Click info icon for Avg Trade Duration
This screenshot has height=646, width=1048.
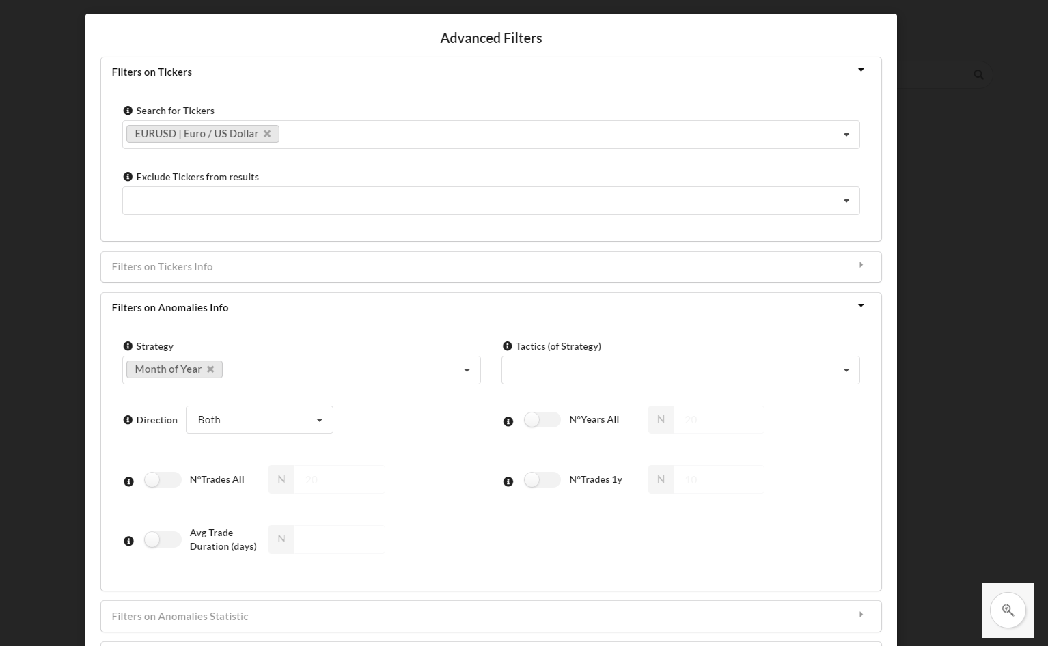click(128, 542)
